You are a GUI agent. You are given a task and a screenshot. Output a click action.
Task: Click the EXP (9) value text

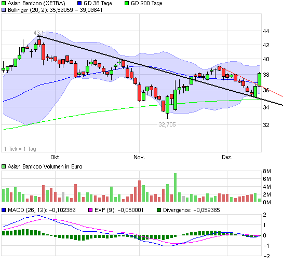tap(130, 210)
